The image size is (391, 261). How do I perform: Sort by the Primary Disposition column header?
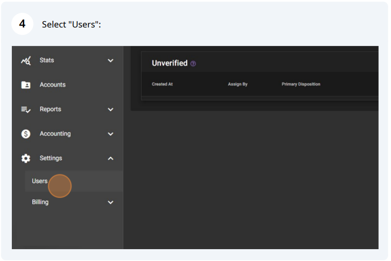301,84
